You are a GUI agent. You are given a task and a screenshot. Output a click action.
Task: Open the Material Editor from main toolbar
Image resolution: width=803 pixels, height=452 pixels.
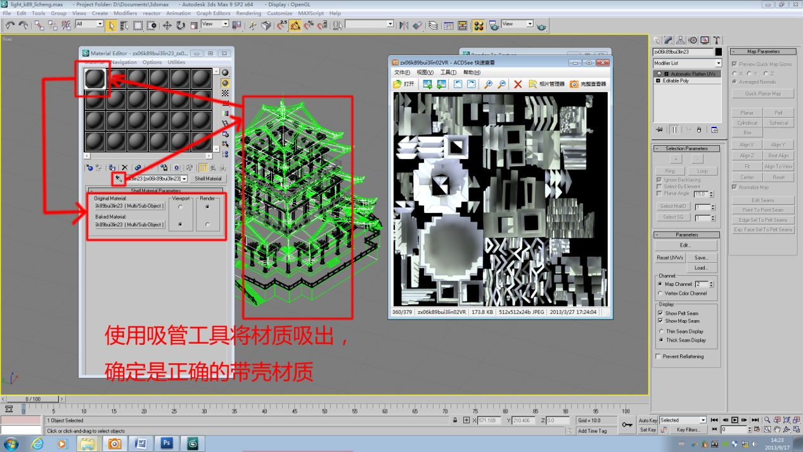point(479,25)
